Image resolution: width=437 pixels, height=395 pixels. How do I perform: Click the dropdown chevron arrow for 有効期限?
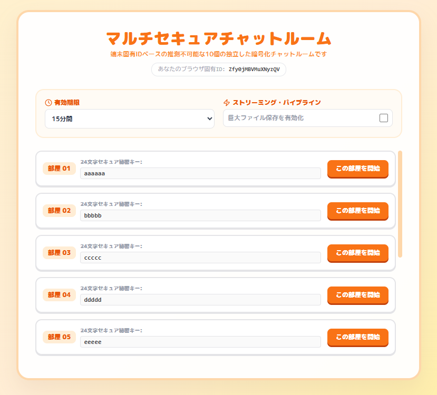(x=210, y=119)
